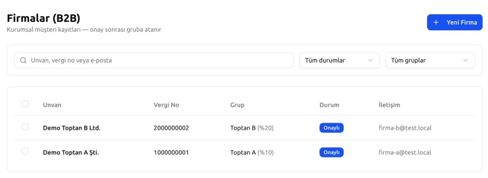The height and width of the screenshot is (178, 488).
Task: Click the İletişim column header
Action: tap(389, 105)
